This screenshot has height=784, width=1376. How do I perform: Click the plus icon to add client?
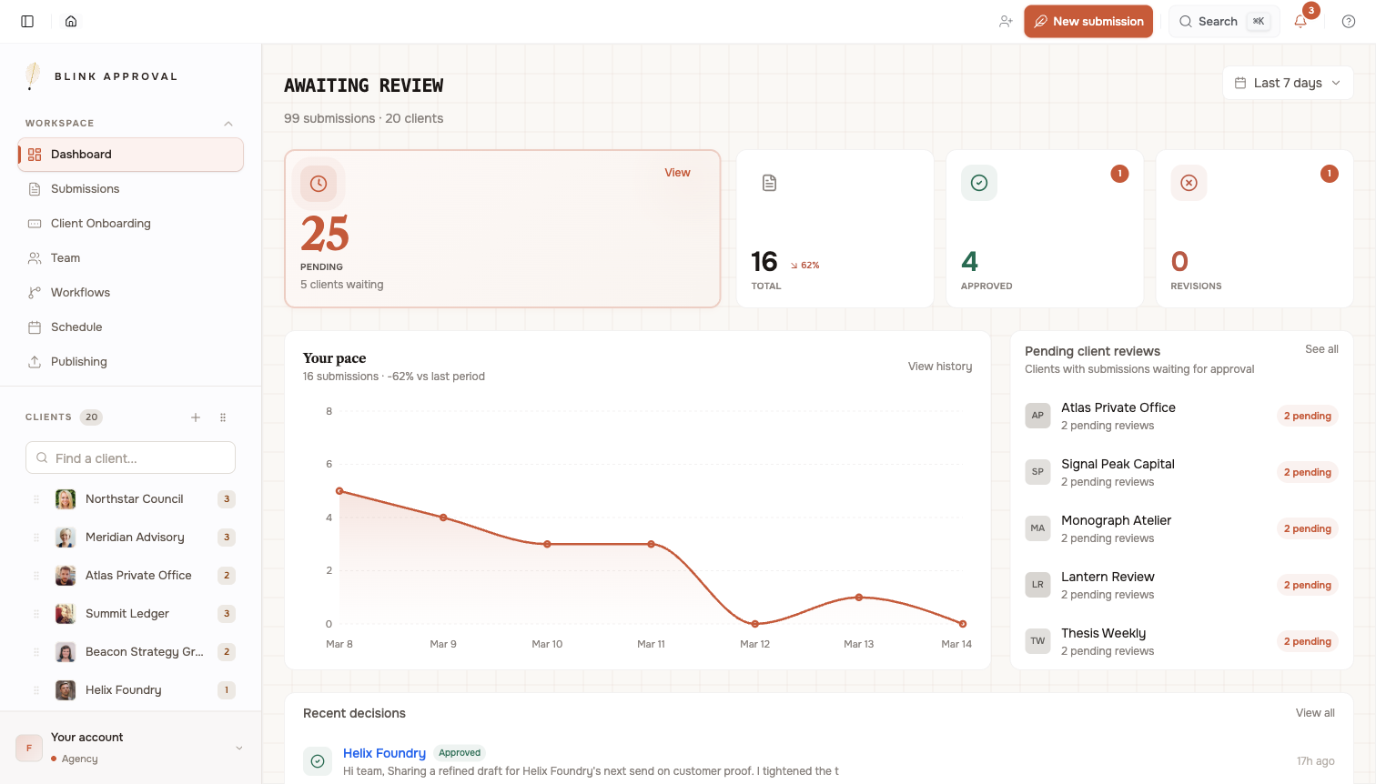tap(196, 417)
